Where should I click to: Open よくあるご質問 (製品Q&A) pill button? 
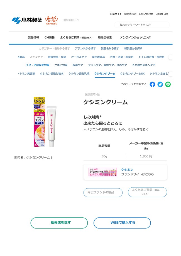tap(148, 192)
